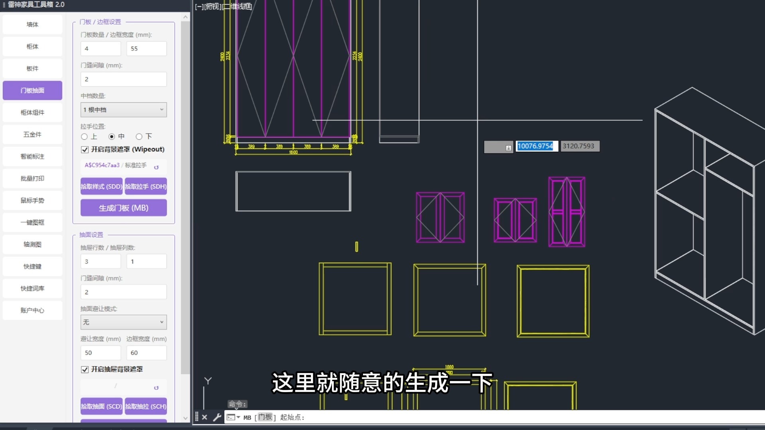Open the 抽面避让模式 dropdown showing 无
The image size is (765, 430).
point(124,322)
